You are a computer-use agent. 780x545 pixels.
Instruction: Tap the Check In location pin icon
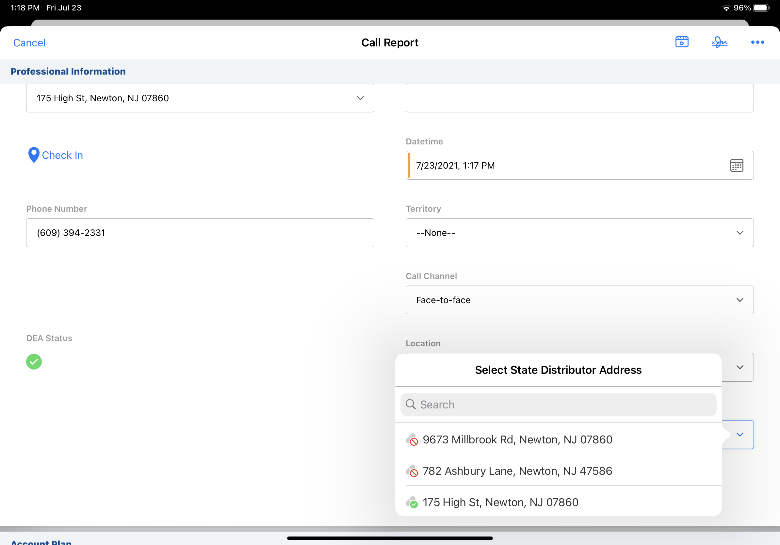pos(34,155)
